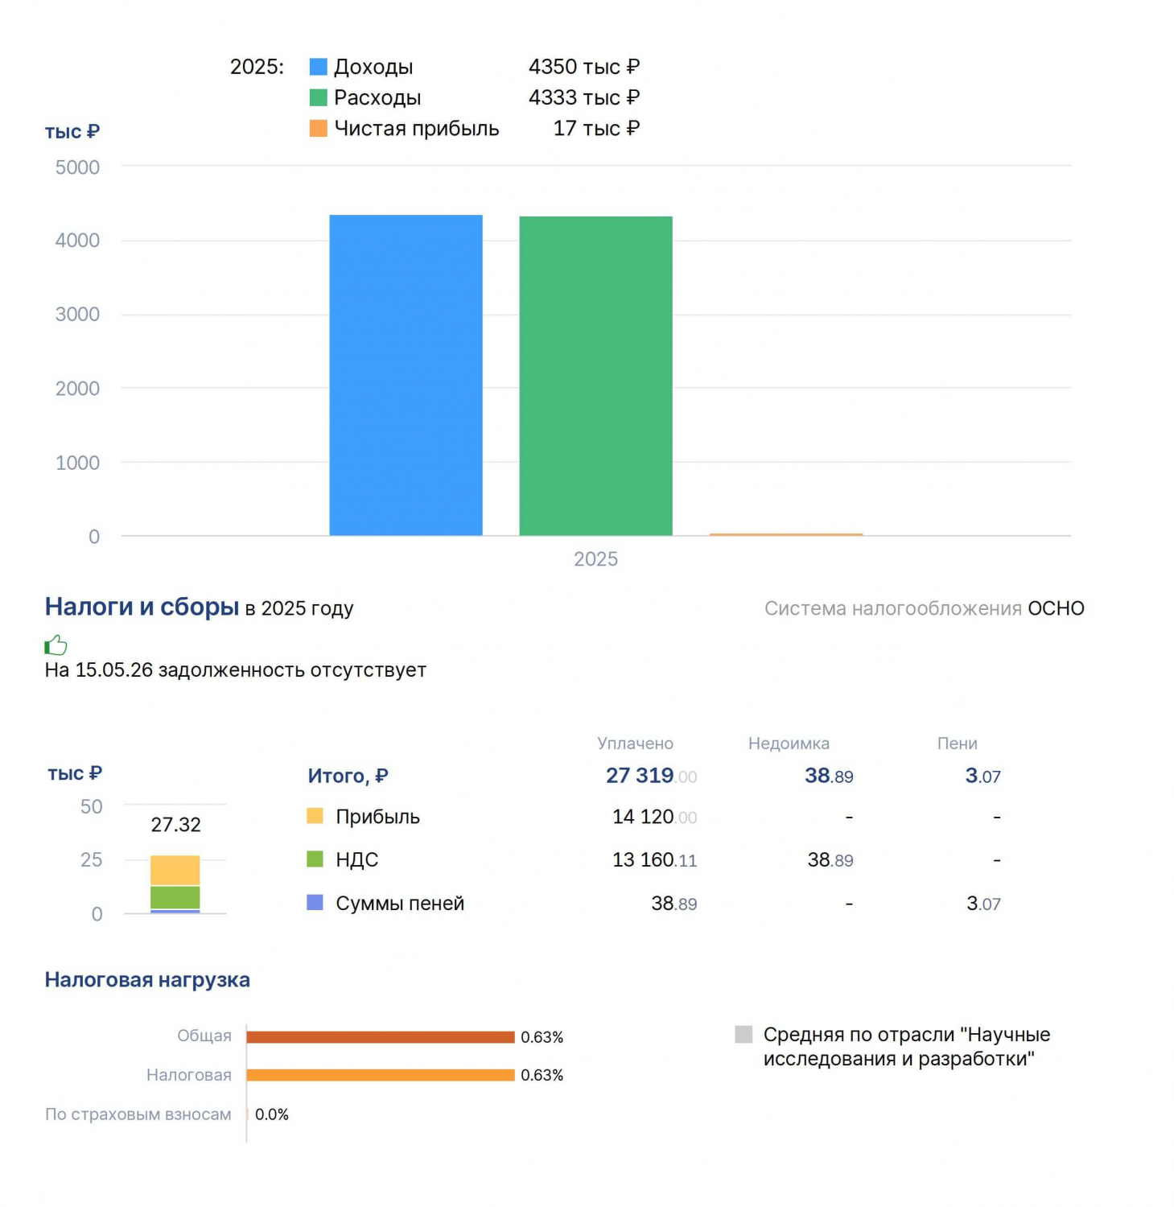1174x1207 pixels.
Task: Click the purple Суммы пеней swatch
Action: [x=315, y=903]
